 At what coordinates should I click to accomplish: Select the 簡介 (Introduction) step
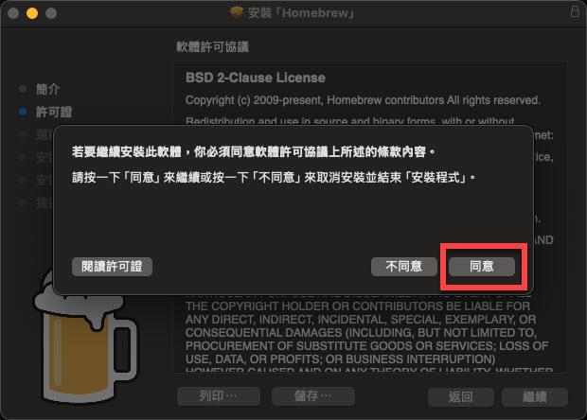(48, 89)
